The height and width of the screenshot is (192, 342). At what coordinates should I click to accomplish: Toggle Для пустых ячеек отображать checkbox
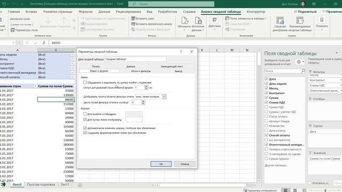[x=85, y=119]
